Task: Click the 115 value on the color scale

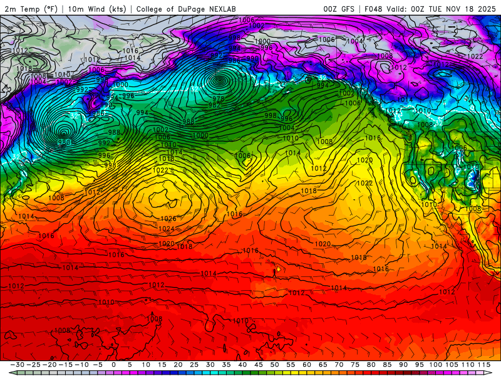Action: point(483,365)
